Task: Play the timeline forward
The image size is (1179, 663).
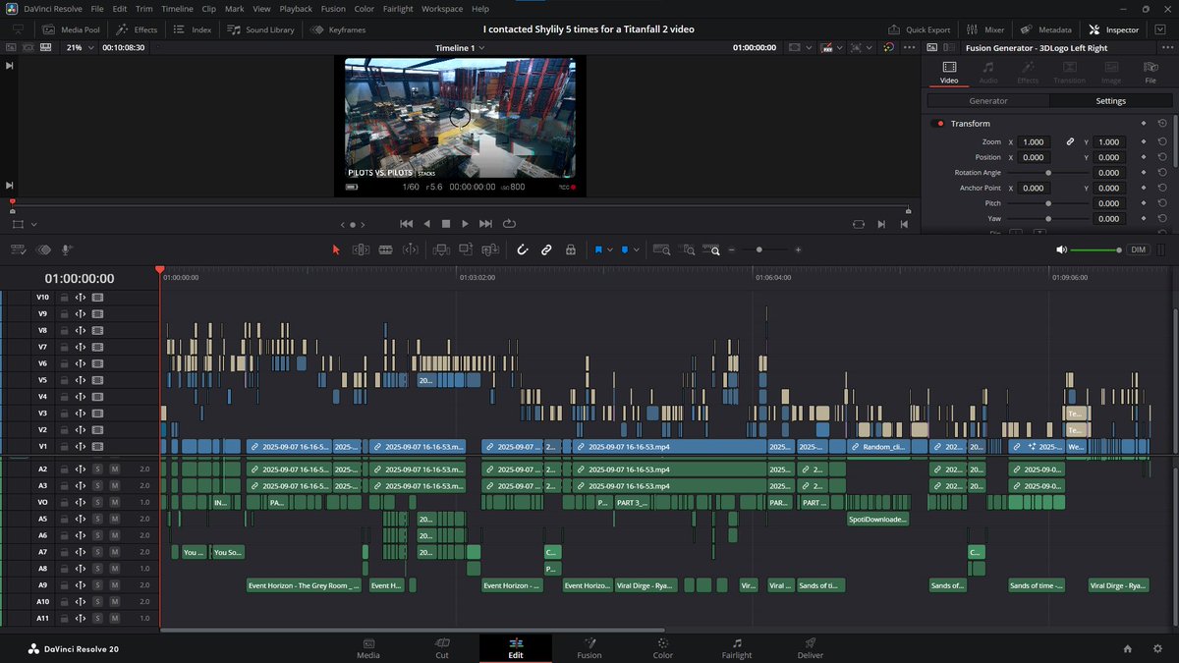Action: (x=466, y=223)
